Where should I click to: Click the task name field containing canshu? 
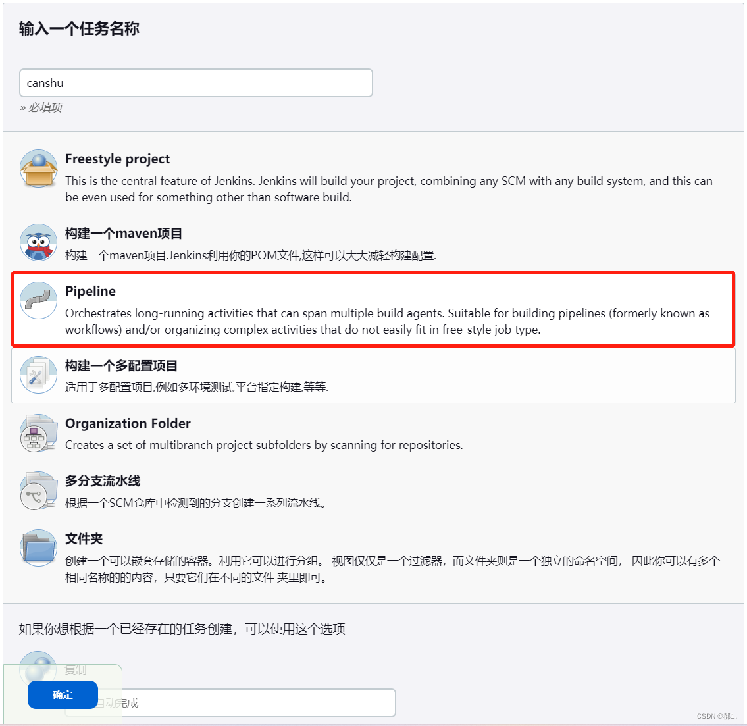[x=196, y=83]
